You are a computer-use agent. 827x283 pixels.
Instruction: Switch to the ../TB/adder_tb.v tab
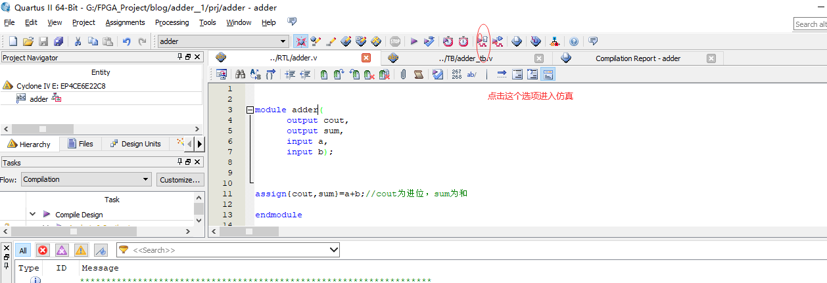point(464,58)
